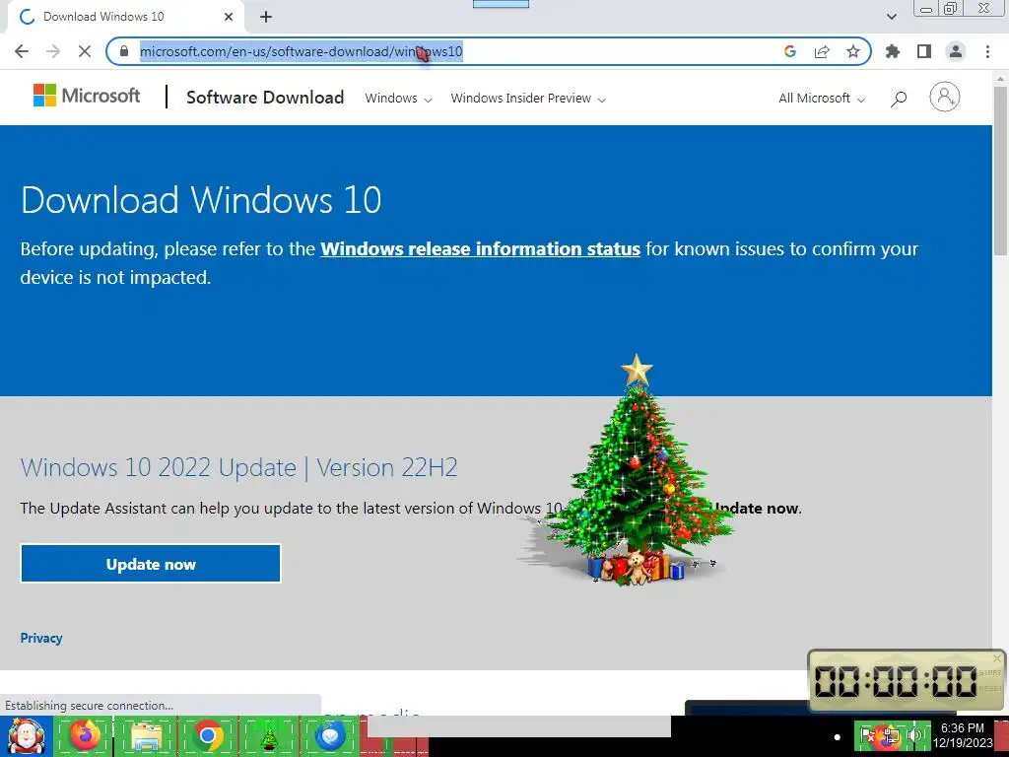Open the Software Download home link

[x=264, y=98]
